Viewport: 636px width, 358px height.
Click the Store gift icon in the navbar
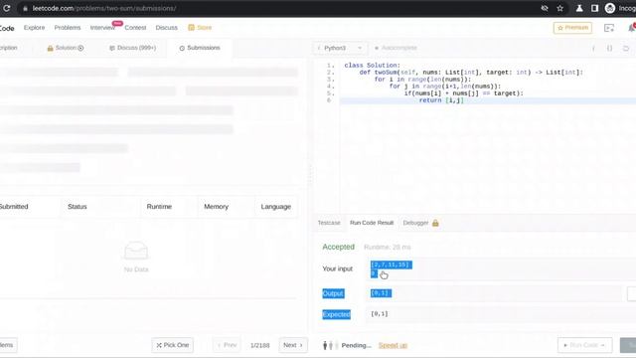click(x=191, y=28)
